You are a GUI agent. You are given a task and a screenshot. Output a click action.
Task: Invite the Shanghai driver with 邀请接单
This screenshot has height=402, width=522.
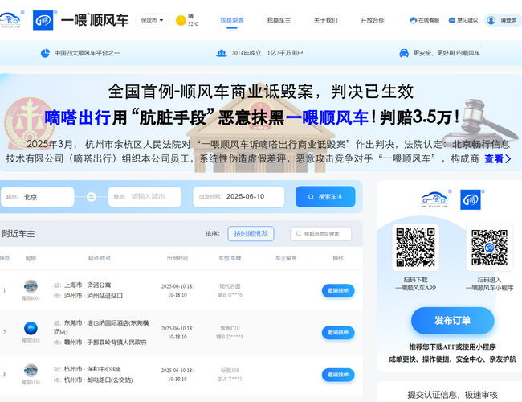pyautogui.click(x=337, y=290)
